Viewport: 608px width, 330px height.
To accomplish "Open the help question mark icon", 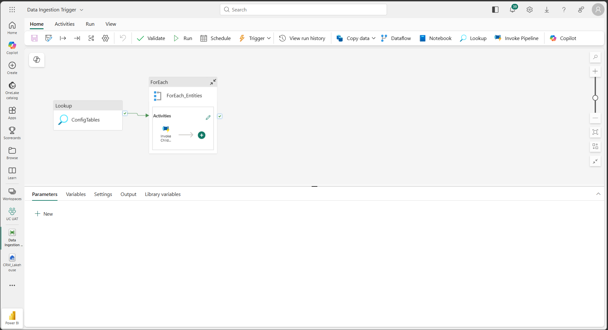I will (x=564, y=10).
